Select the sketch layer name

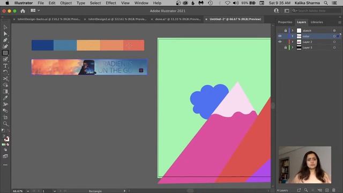[307, 31]
